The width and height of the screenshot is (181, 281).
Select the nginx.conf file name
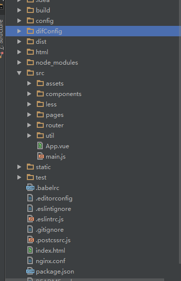pos(51,261)
